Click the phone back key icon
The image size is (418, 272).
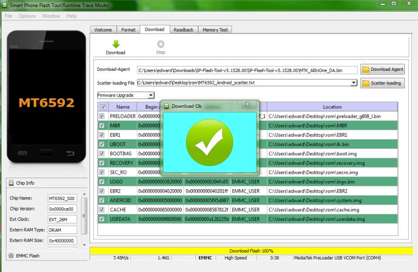coord(70,153)
